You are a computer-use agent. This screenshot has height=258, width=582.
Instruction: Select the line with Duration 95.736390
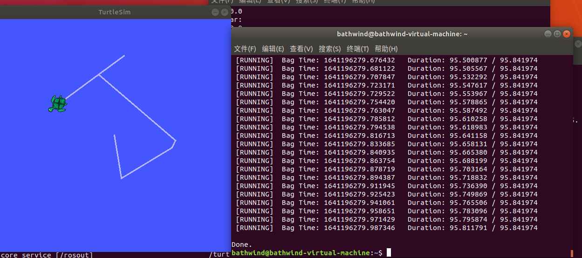386,186
